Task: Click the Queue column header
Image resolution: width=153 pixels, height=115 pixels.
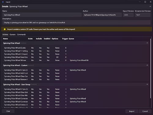Action: [71, 39]
